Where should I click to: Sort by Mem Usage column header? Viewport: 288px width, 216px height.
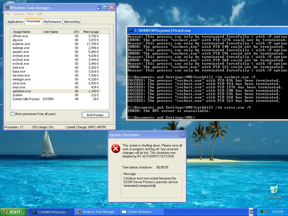91,32
